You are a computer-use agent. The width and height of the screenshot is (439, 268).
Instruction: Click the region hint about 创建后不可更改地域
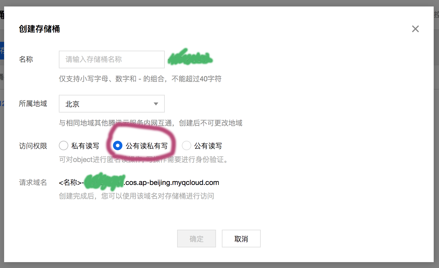(x=151, y=123)
